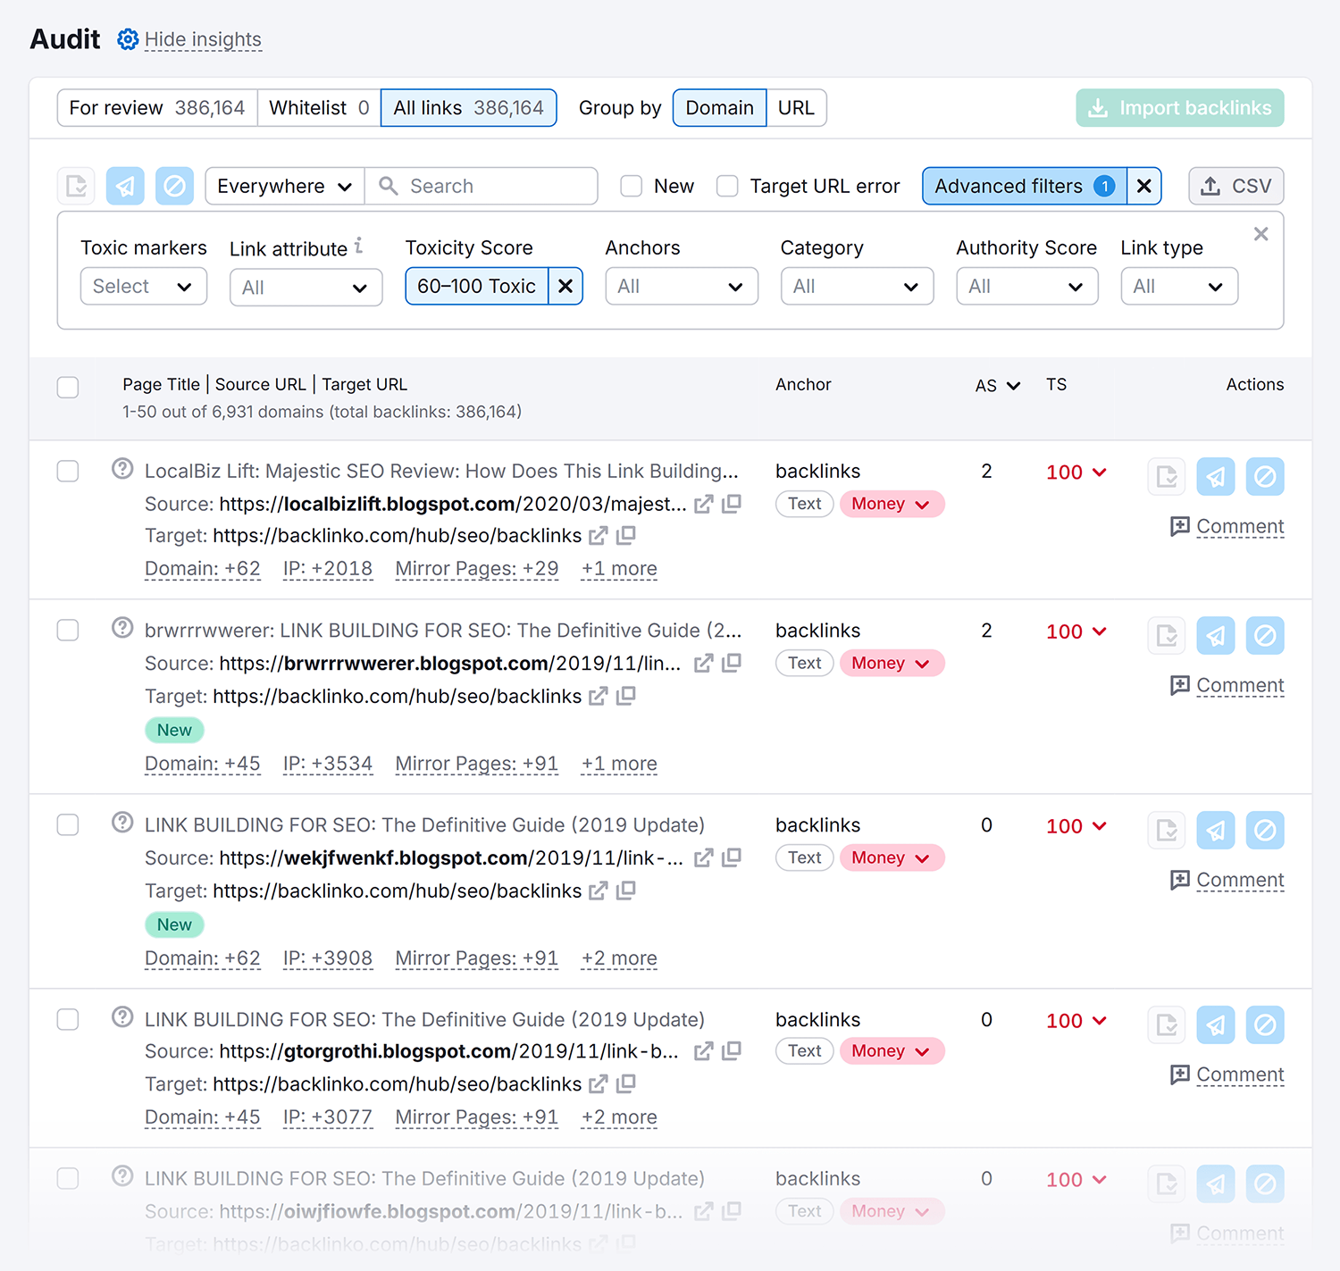Click the question-mark icon on the wekjfwenkf row
The image size is (1340, 1271).
pos(122,823)
